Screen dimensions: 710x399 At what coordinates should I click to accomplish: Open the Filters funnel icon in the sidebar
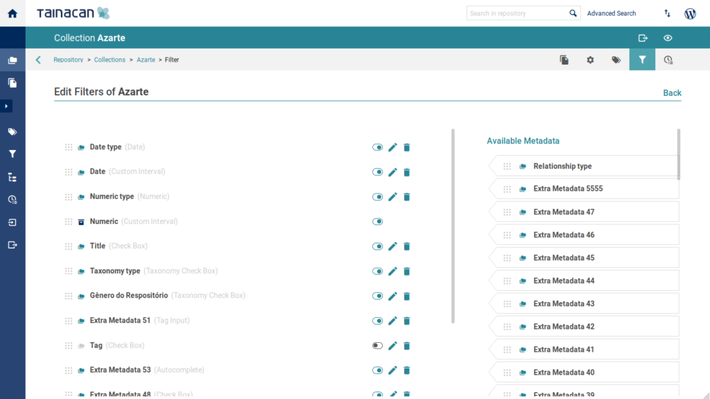(12, 154)
